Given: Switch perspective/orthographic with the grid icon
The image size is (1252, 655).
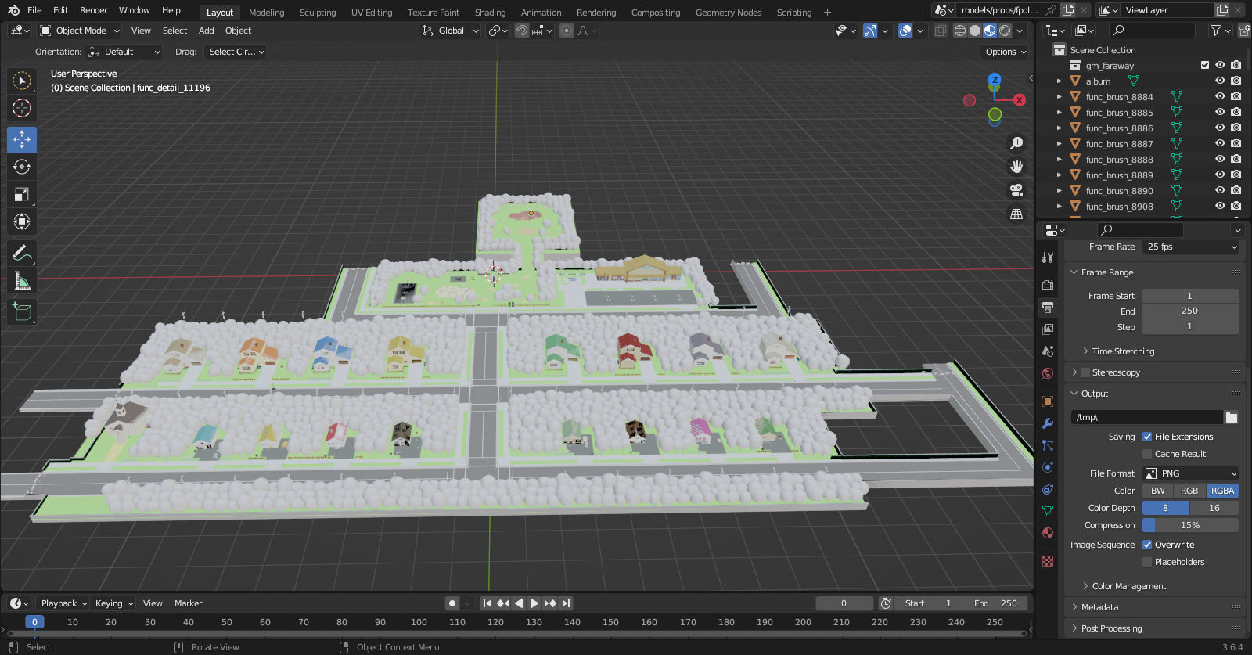Looking at the screenshot, I should point(1016,214).
